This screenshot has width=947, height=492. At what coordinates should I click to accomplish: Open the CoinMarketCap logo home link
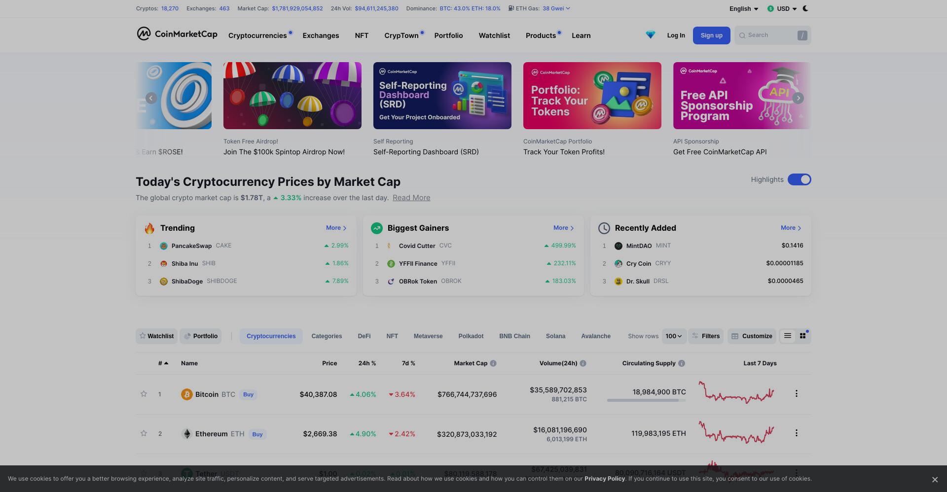point(177,34)
